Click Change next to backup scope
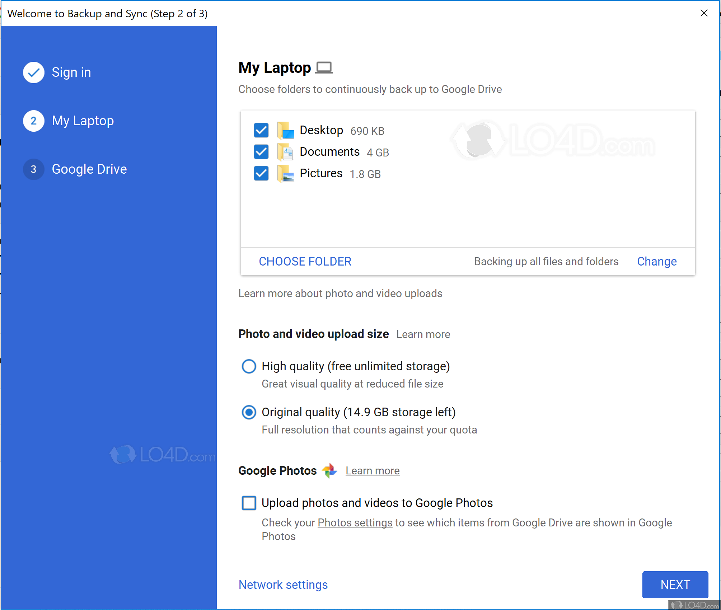 click(656, 261)
